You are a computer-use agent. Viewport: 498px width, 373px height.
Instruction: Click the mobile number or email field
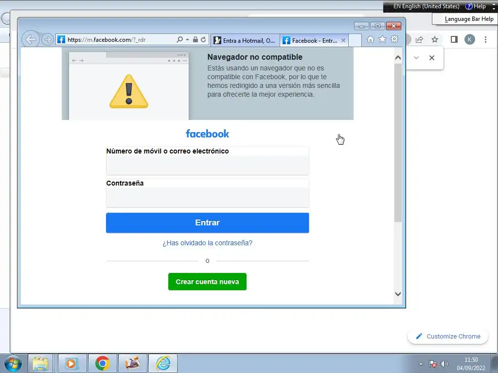click(207, 165)
